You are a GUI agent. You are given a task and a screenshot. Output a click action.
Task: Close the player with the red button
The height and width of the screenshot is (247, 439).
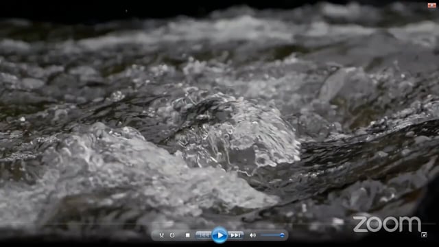pyautogui.click(x=431, y=5)
